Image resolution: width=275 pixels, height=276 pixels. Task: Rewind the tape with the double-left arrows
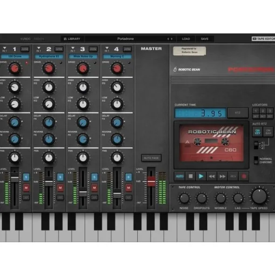point(212,176)
